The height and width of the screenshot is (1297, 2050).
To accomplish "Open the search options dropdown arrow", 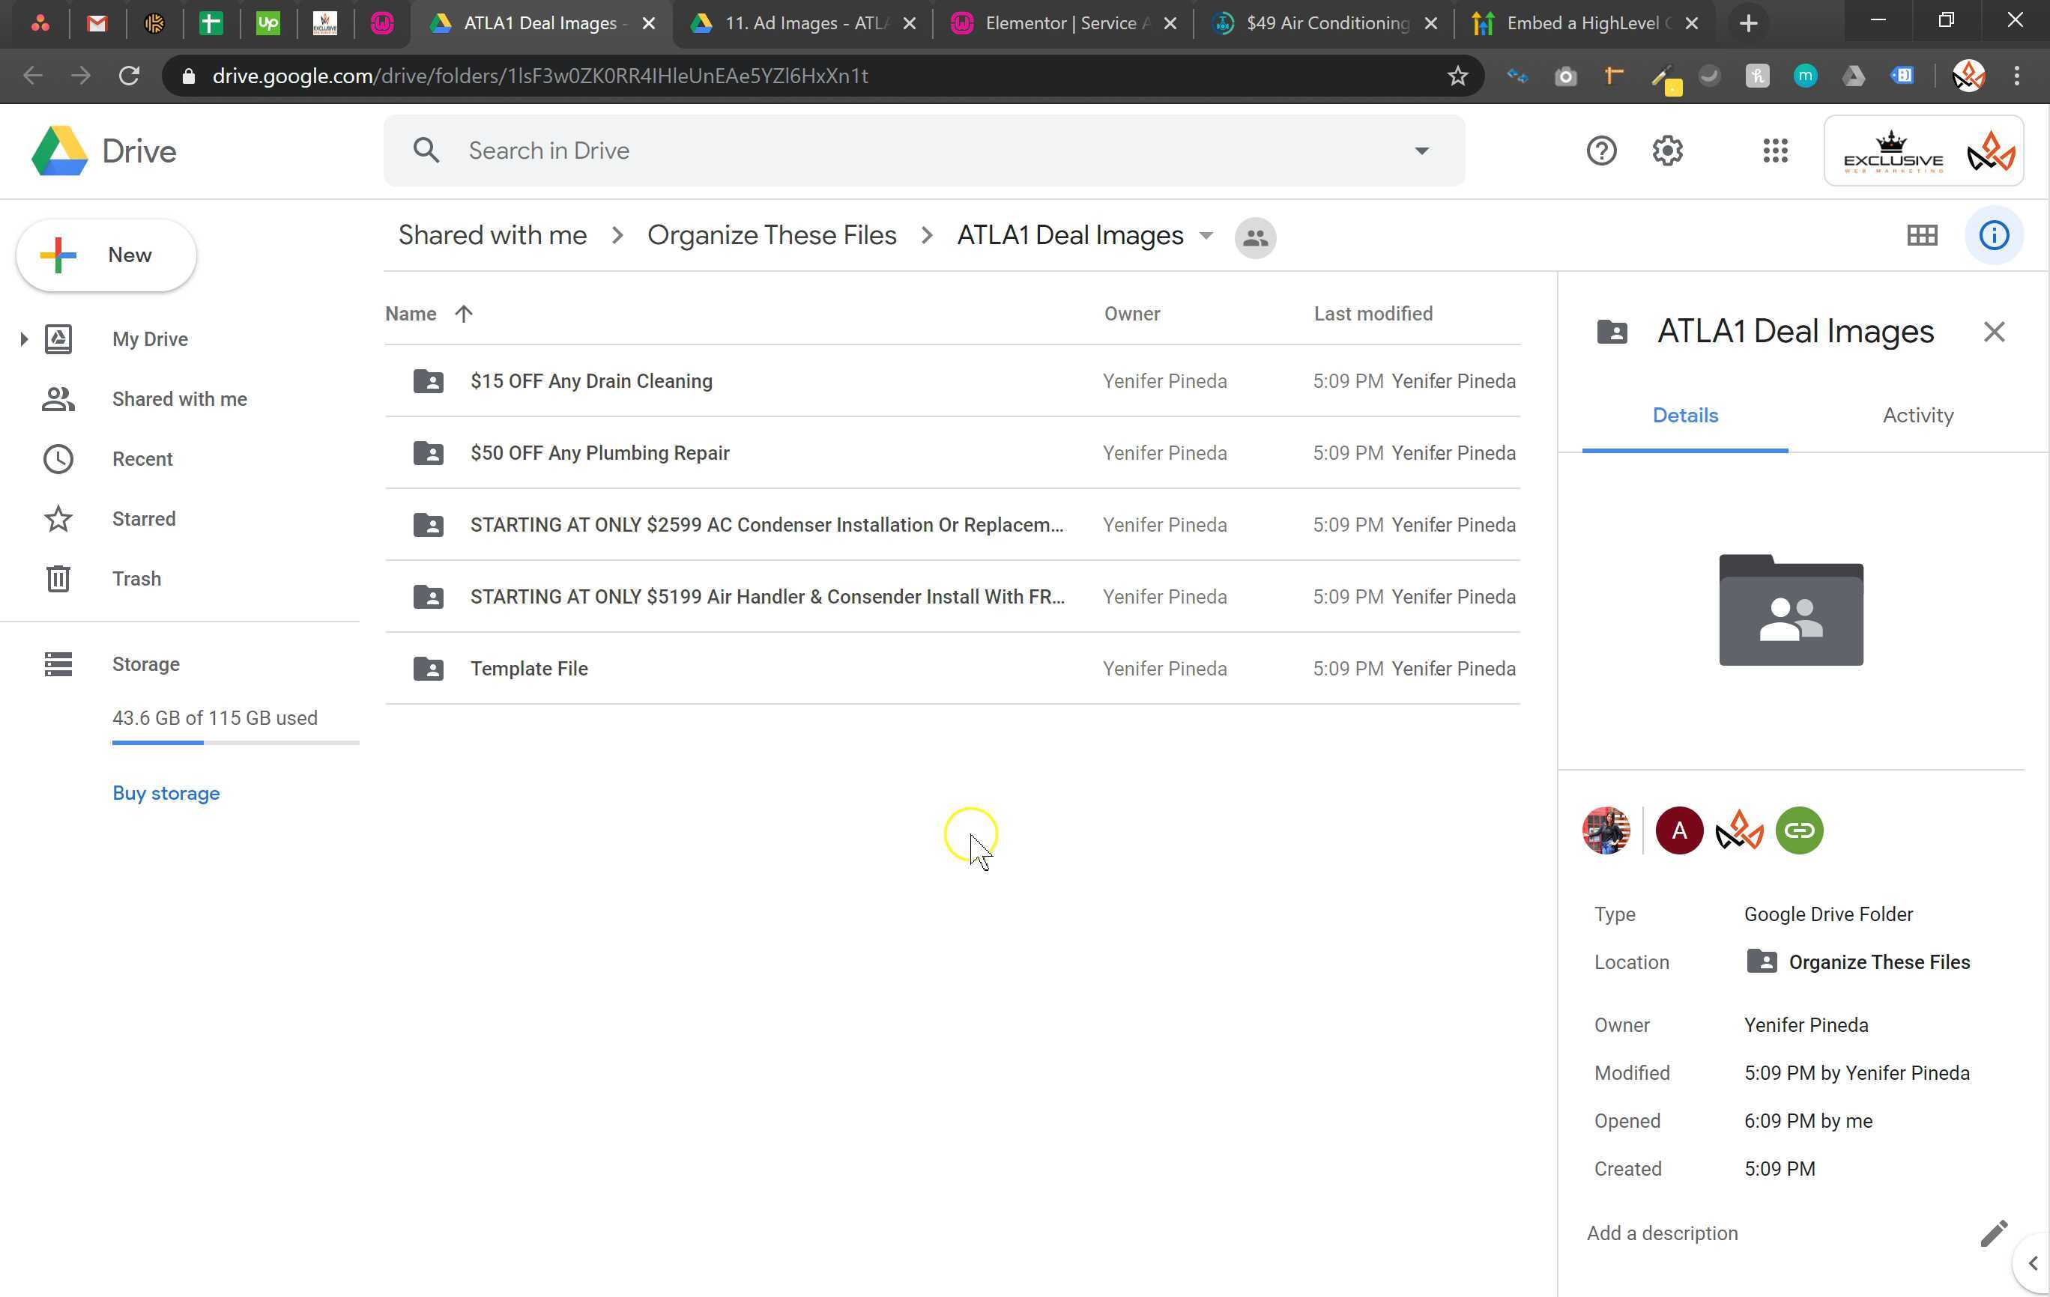I will tap(1421, 151).
